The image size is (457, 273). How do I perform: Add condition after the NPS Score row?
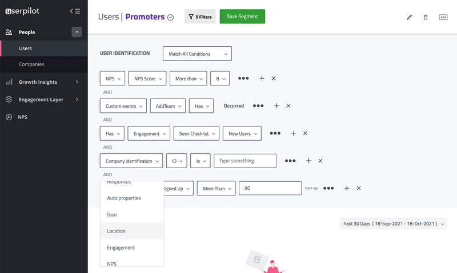coord(262,78)
